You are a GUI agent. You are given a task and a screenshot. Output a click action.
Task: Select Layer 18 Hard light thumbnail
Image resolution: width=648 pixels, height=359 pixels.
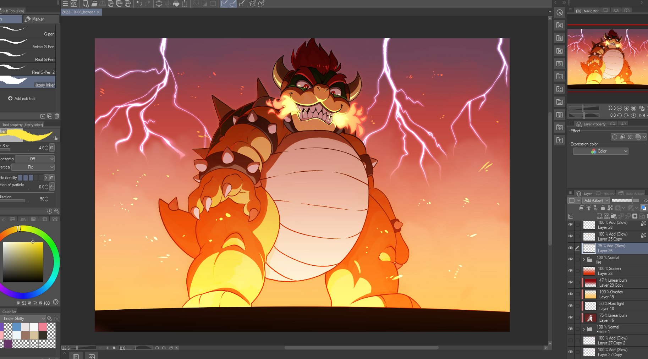590,306
